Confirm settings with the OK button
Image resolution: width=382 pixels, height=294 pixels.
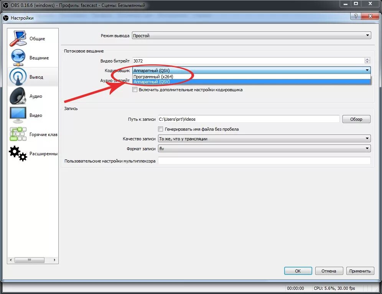pos(298,271)
